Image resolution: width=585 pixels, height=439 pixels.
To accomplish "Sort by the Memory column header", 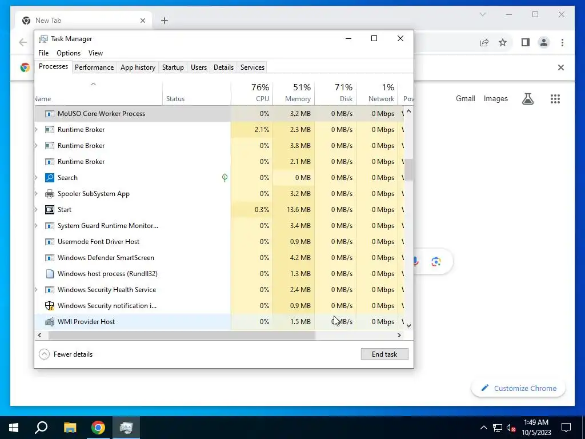I will pyautogui.click(x=294, y=93).
